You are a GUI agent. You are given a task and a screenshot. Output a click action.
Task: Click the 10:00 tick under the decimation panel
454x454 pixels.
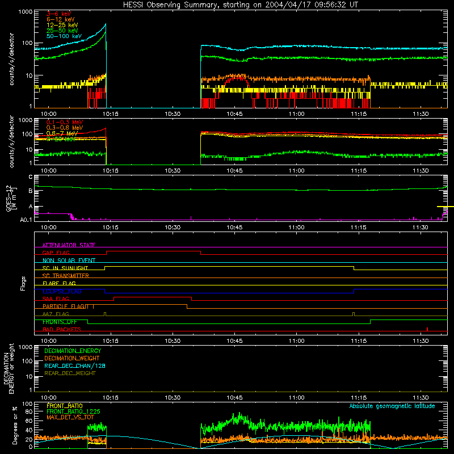[48, 398]
